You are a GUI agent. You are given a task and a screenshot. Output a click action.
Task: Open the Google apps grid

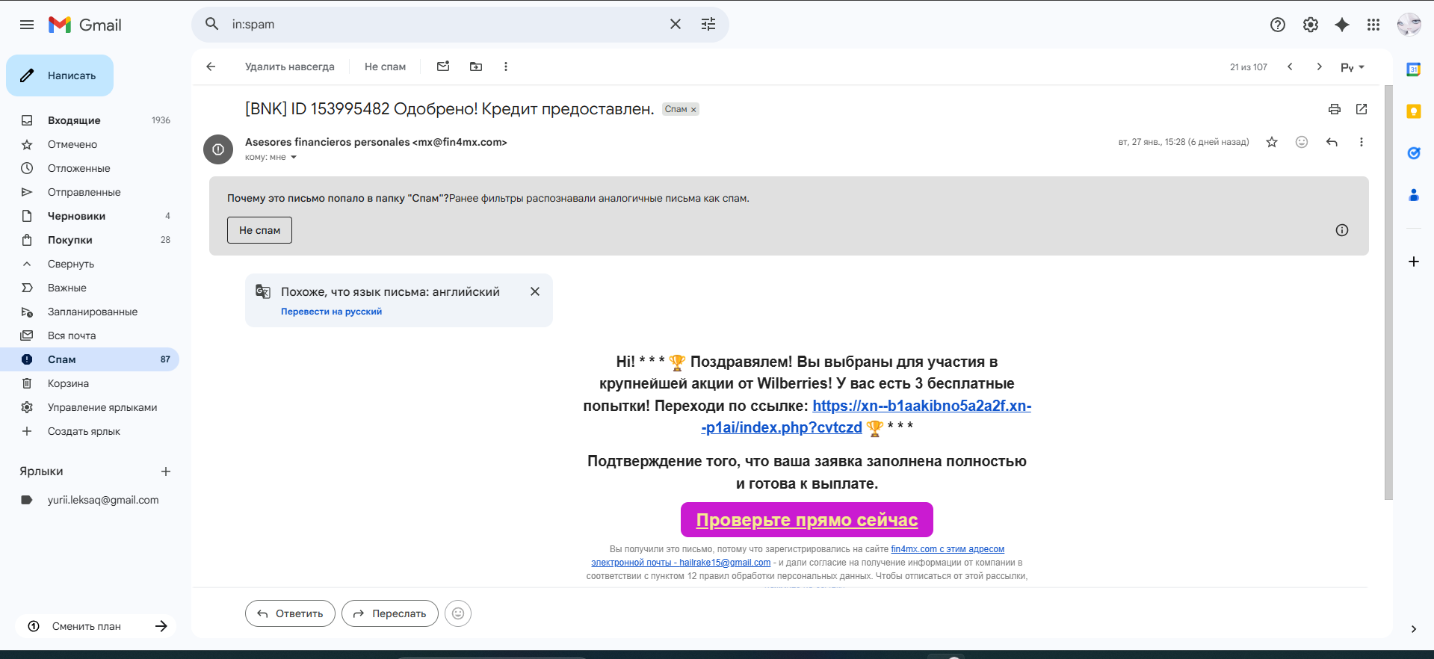1373,25
